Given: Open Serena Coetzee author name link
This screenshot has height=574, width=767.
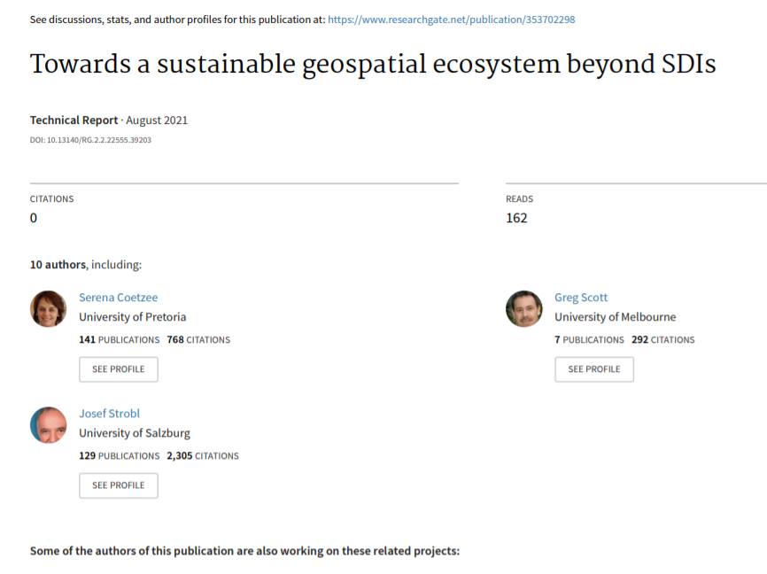Looking at the screenshot, I should [x=118, y=298].
